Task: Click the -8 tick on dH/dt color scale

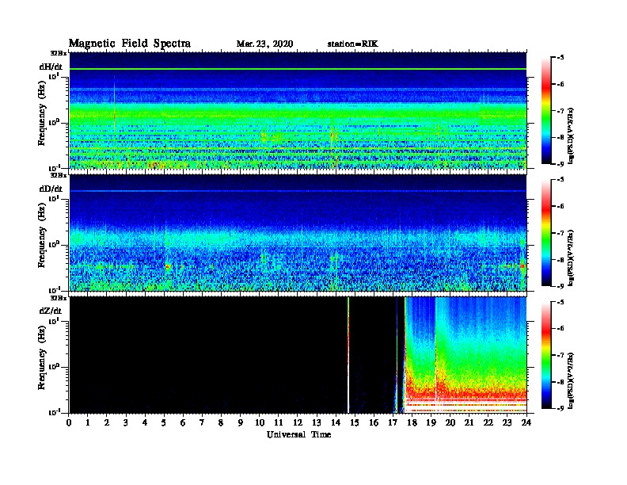Action: coord(559,137)
